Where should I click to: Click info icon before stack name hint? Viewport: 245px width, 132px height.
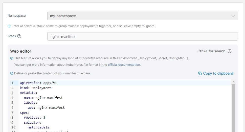coord(9,26)
